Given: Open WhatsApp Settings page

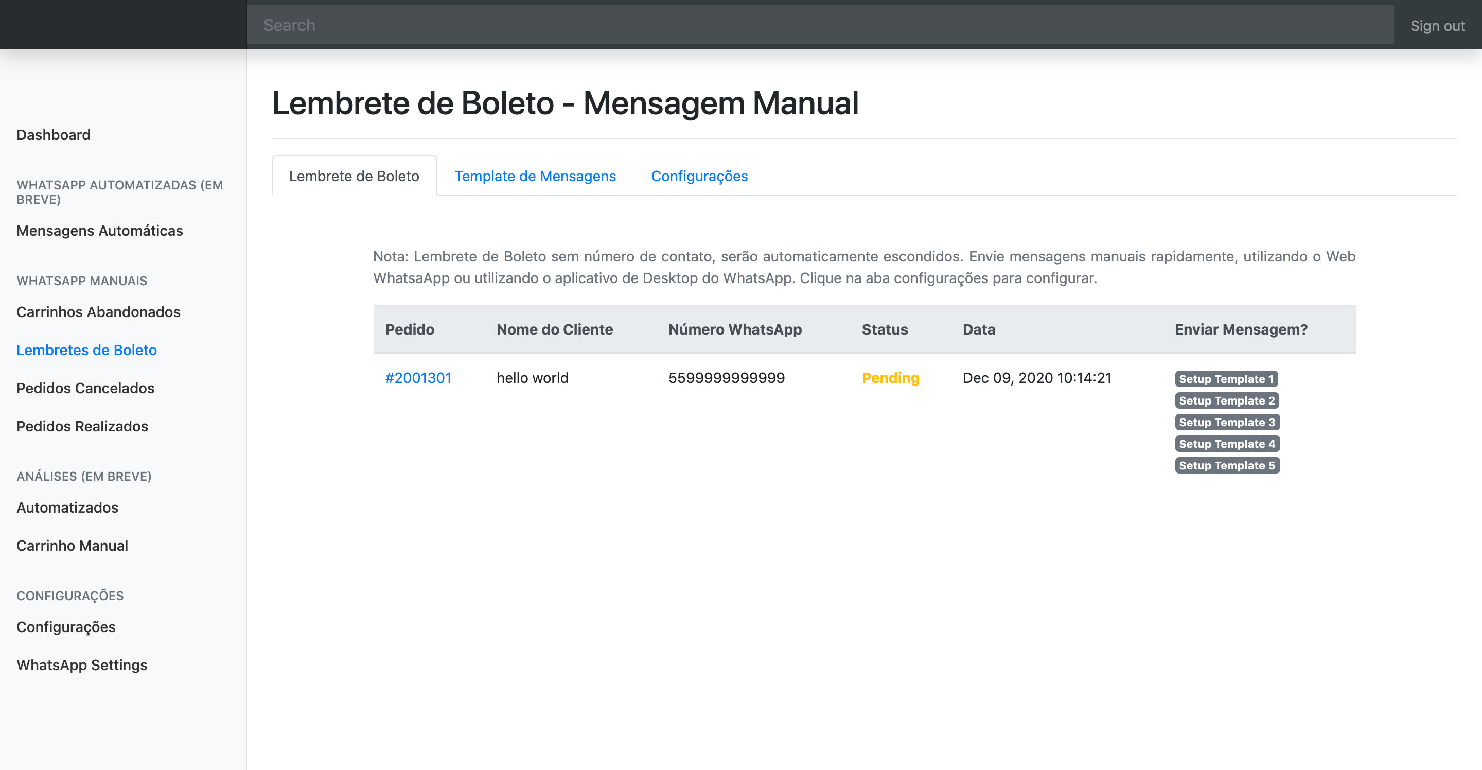Looking at the screenshot, I should pos(82,664).
